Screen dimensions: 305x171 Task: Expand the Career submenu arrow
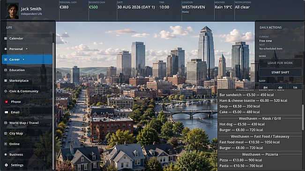point(23,59)
